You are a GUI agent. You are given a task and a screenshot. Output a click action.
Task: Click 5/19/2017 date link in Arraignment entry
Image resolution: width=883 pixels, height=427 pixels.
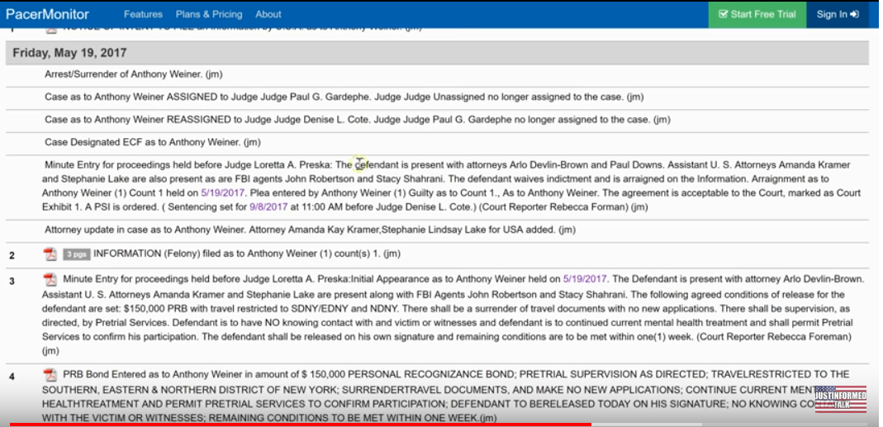click(218, 192)
